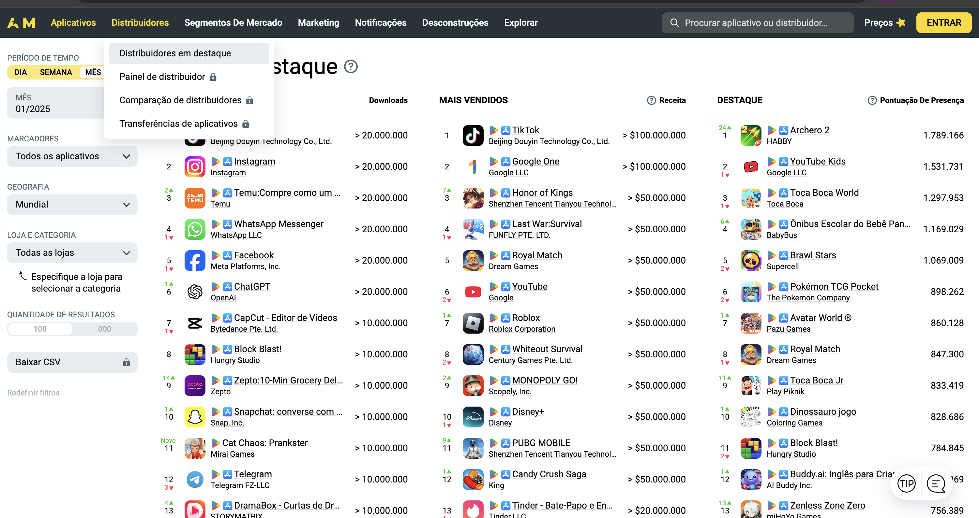Click the Pontuação De Presença help icon

point(872,100)
